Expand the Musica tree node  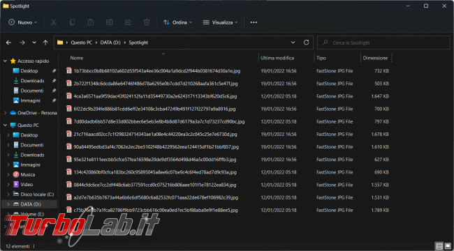(x=8, y=174)
